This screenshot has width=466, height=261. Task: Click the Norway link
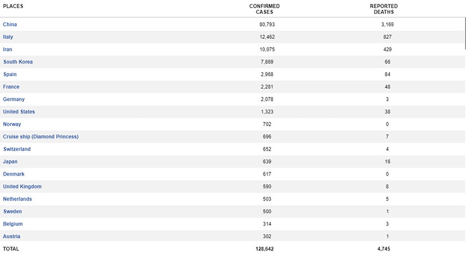click(x=12, y=124)
